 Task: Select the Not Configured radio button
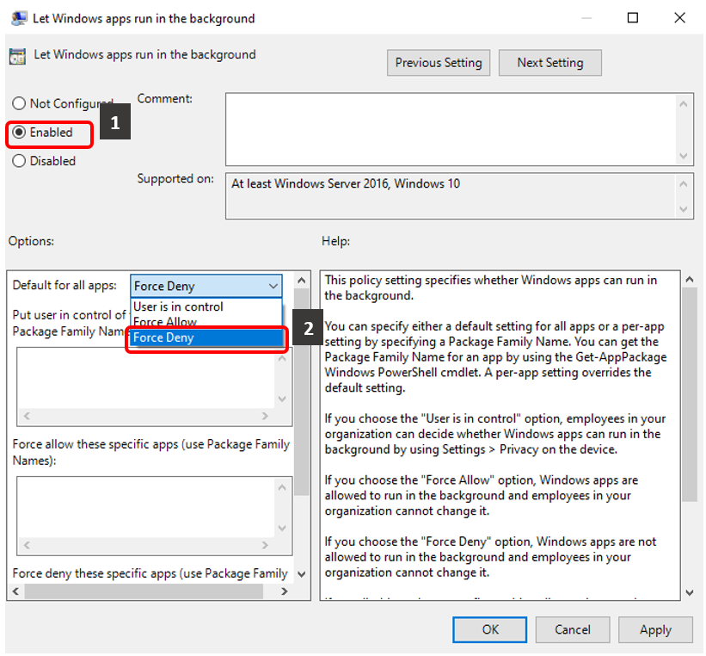(19, 103)
